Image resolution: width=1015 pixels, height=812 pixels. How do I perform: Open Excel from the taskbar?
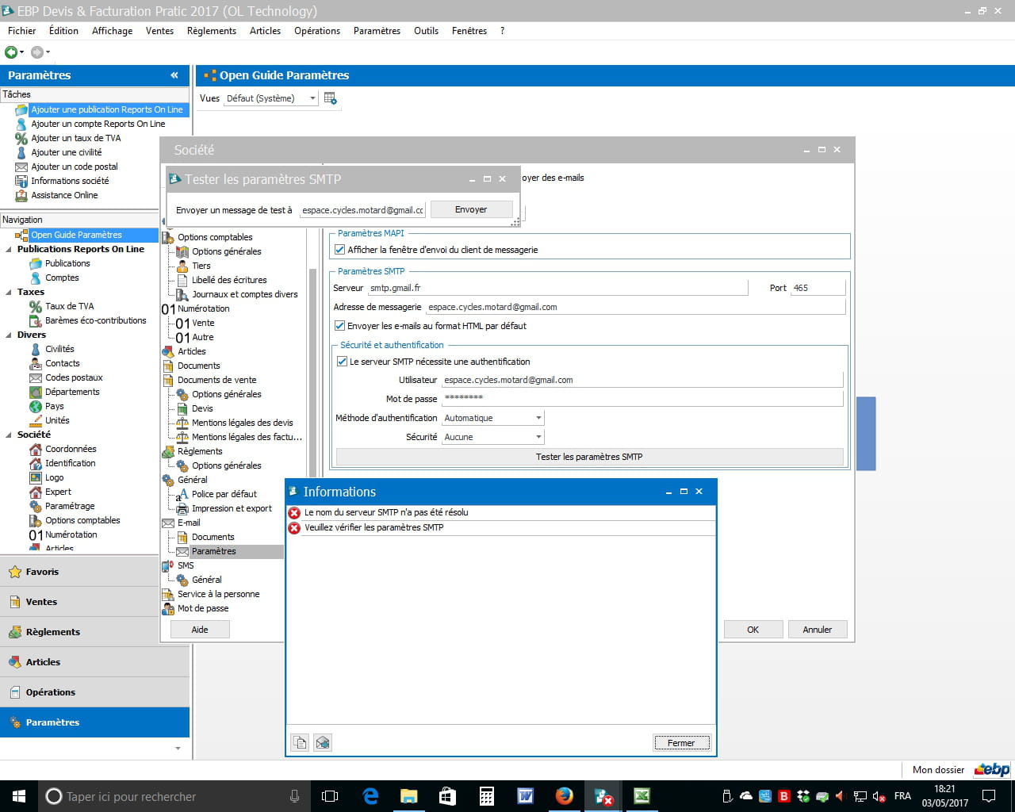click(x=642, y=796)
